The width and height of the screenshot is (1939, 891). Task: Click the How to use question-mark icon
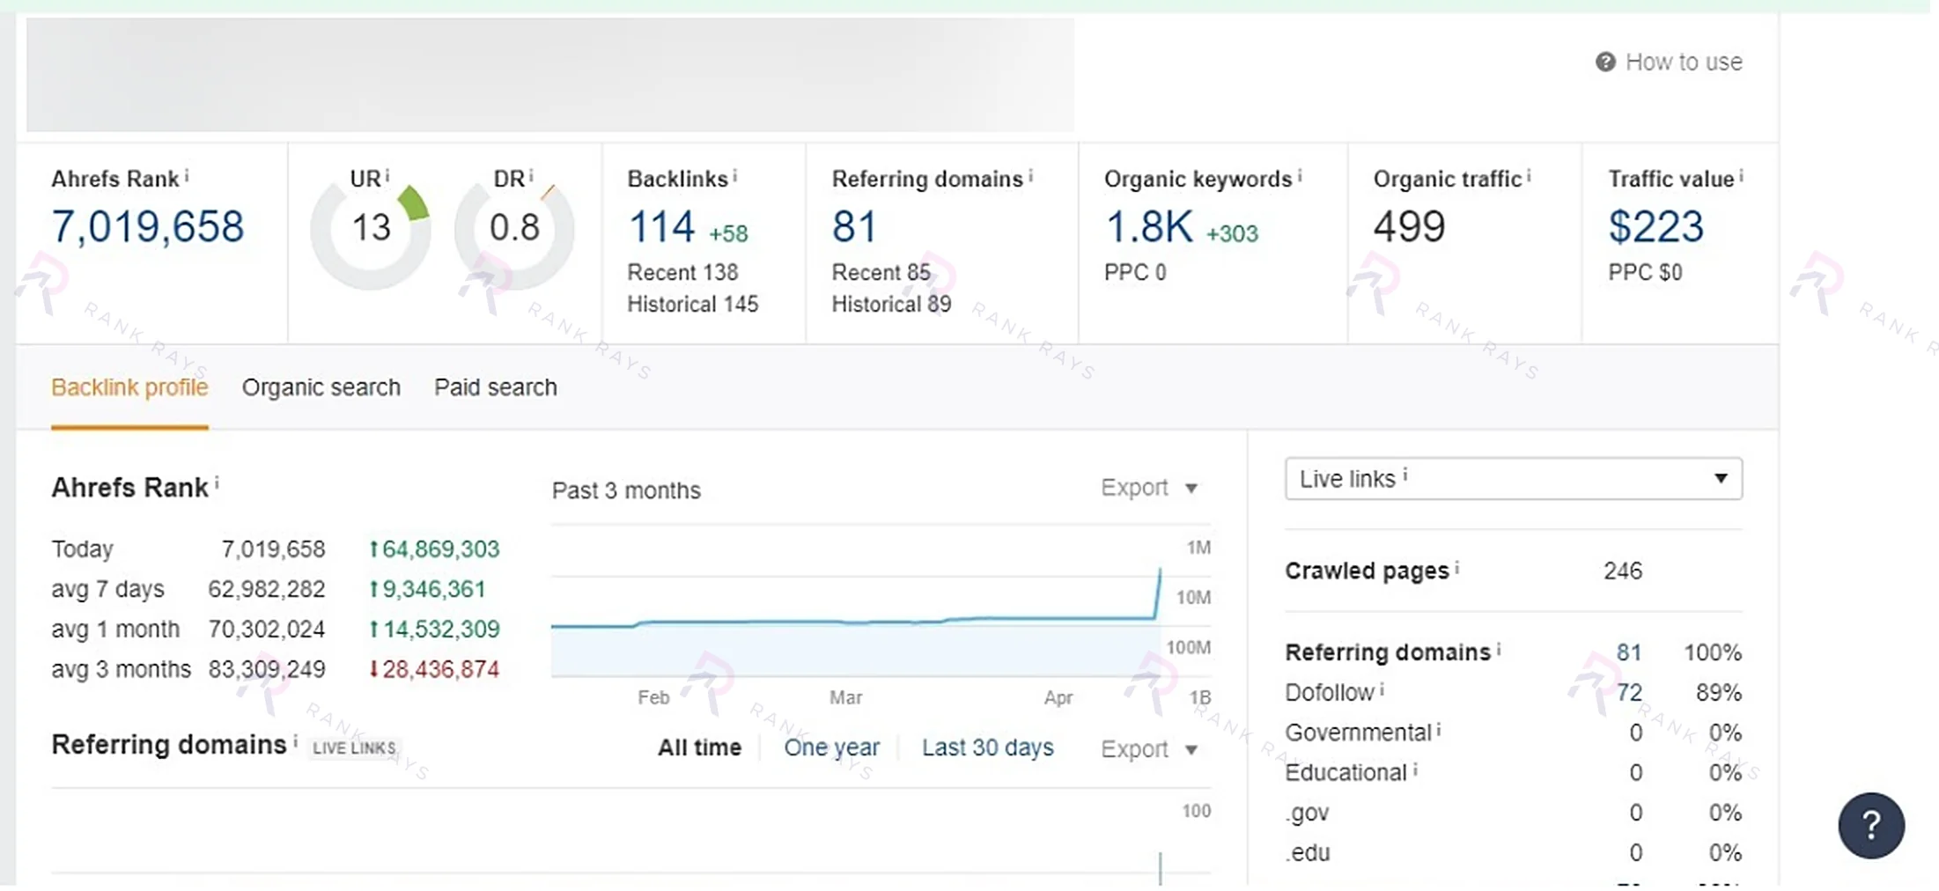[1605, 63]
